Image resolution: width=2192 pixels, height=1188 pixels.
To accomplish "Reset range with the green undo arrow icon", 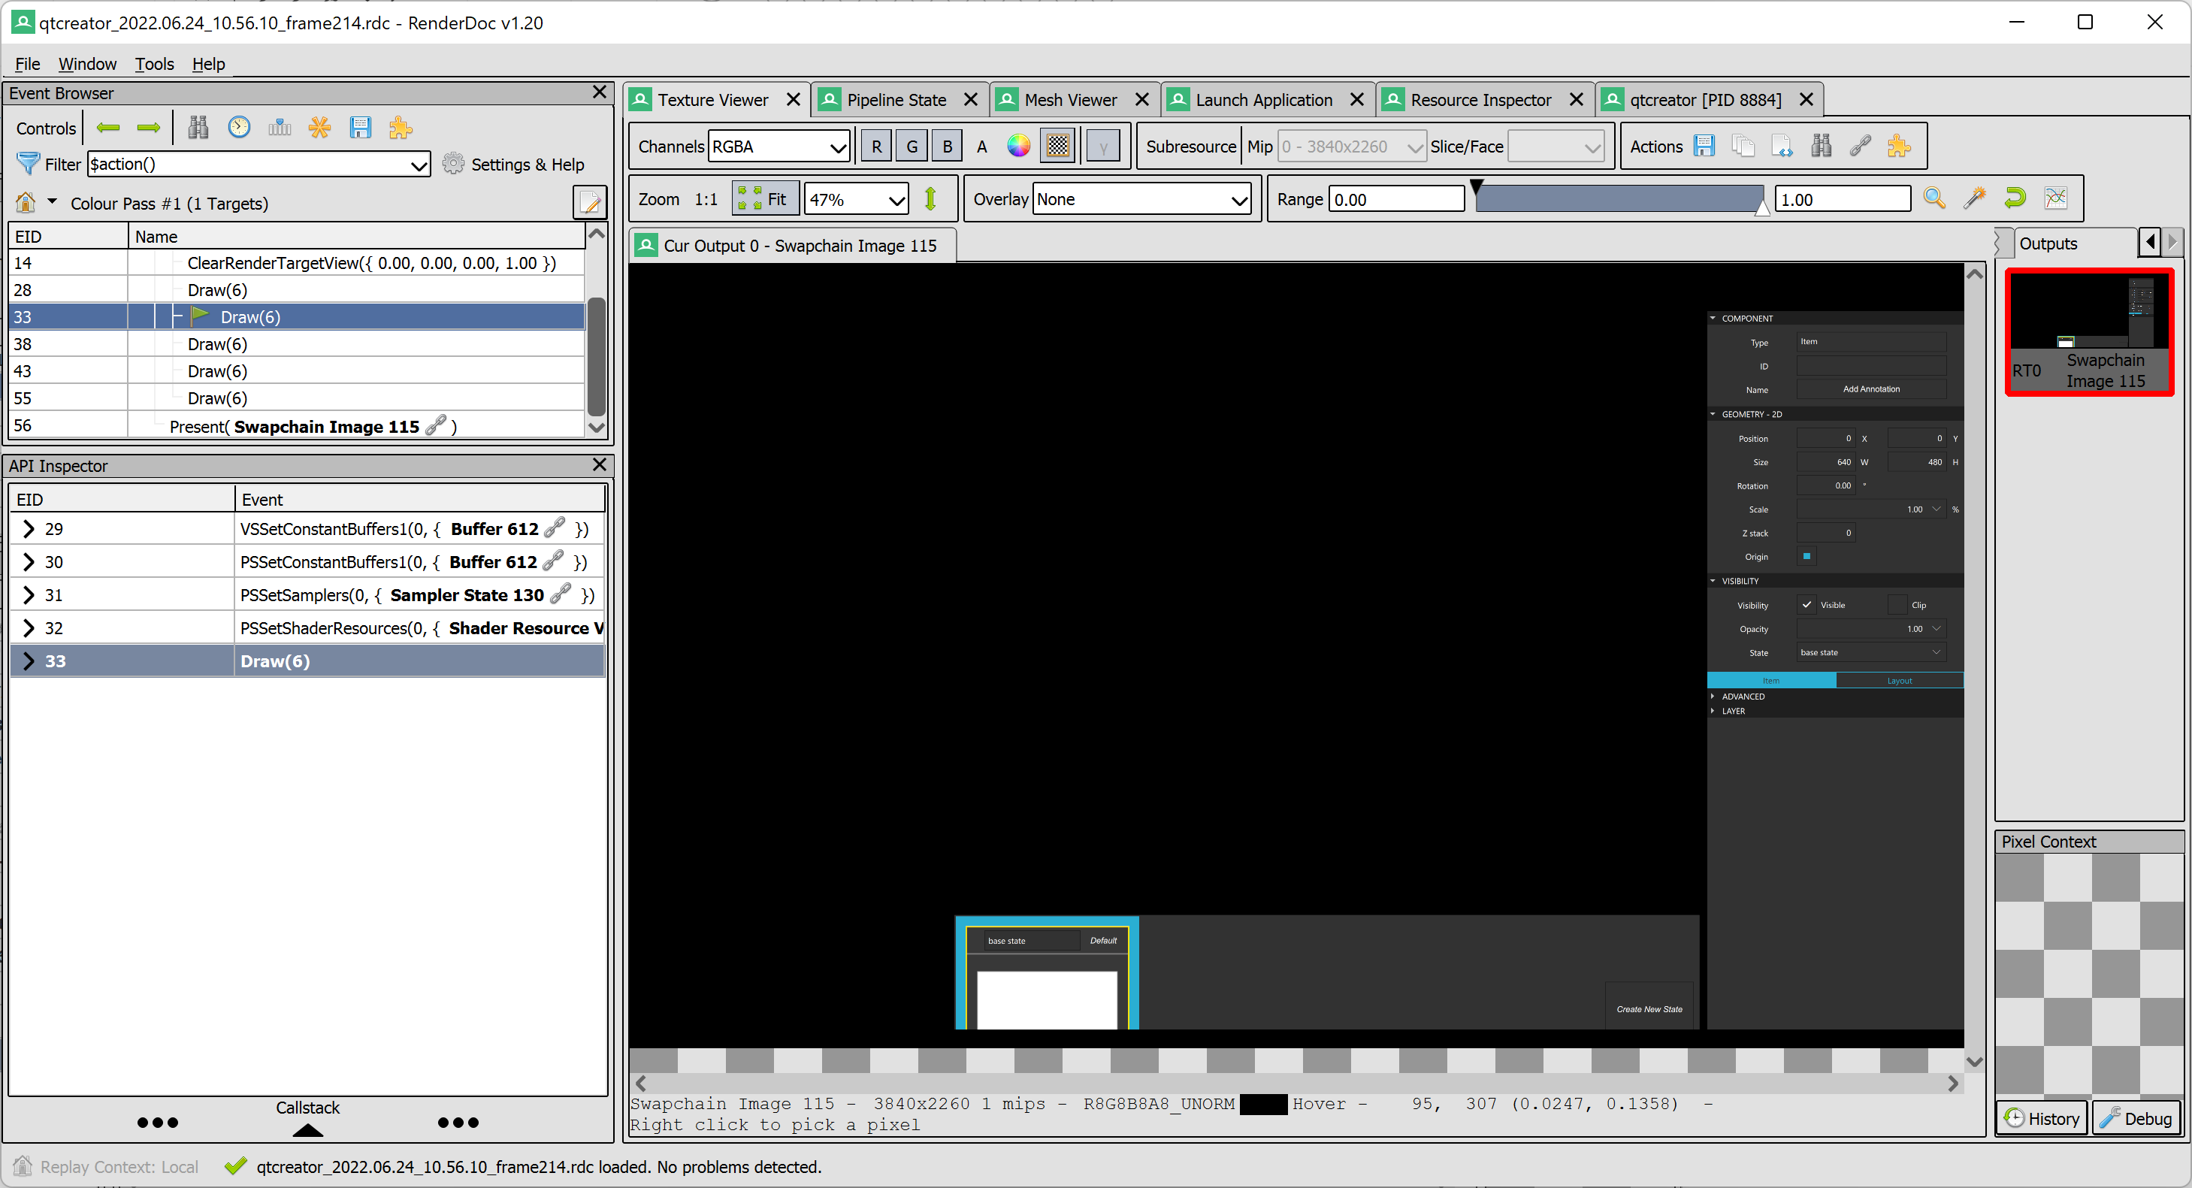I will pyautogui.click(x=2015, y=198).
